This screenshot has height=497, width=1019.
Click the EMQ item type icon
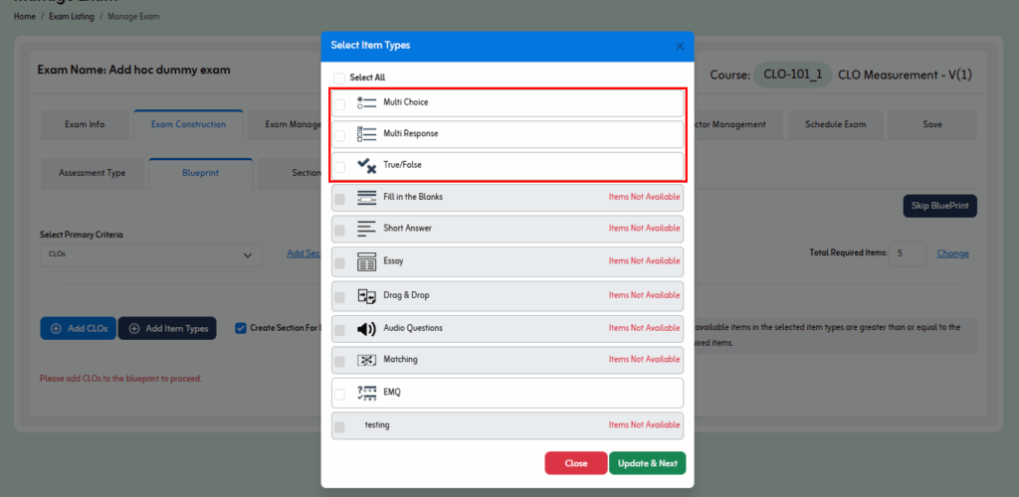click(366, 393)
